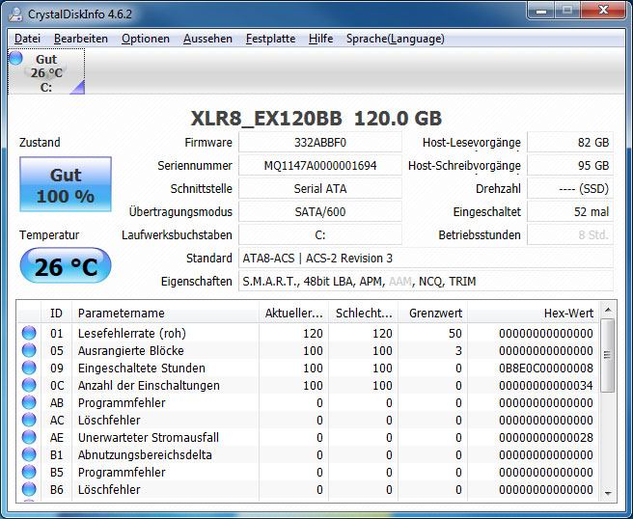Open the Hilfe menu

click(321, 39)
